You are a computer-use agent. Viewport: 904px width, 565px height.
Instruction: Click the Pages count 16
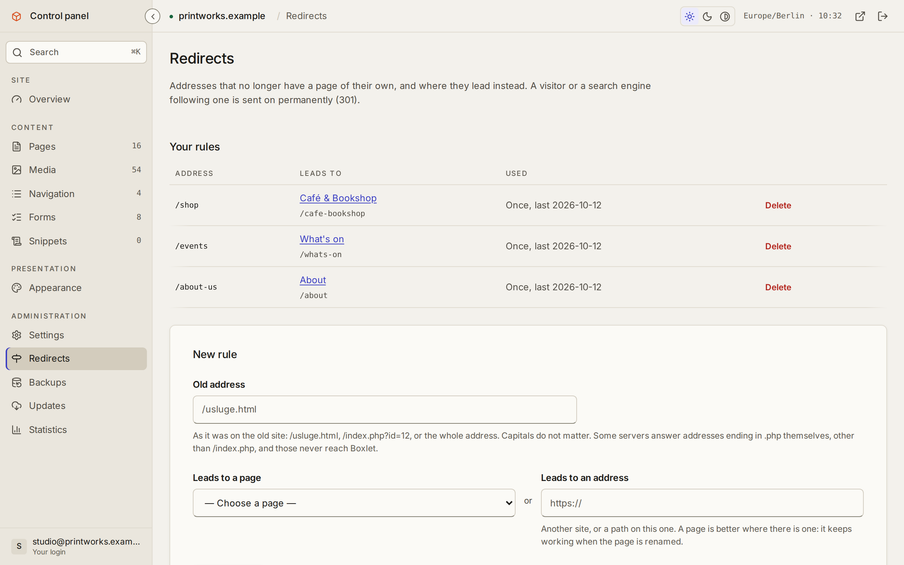coord(137,146)
